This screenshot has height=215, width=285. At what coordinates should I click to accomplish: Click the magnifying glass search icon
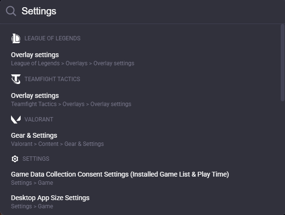coord(11,11)
